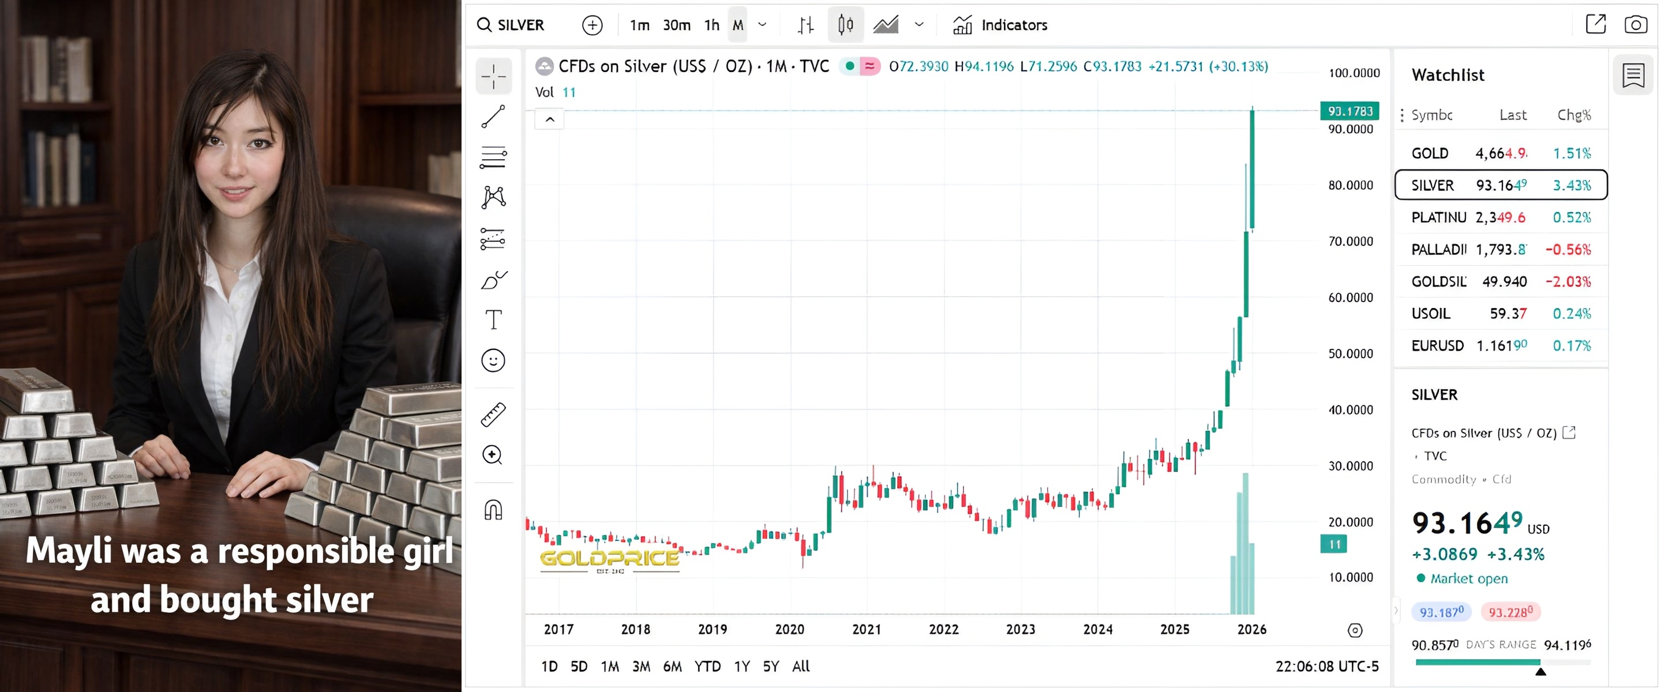Click the day's range slider bar
Viewport: 1661px width, 692px height.
pos(1502,661)
